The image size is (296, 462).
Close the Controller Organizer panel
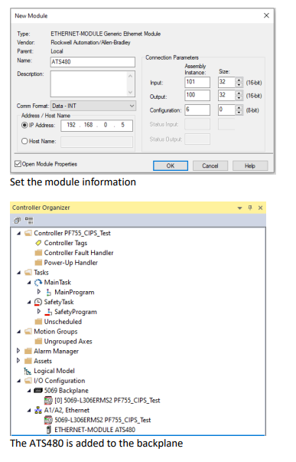(260, 208)
